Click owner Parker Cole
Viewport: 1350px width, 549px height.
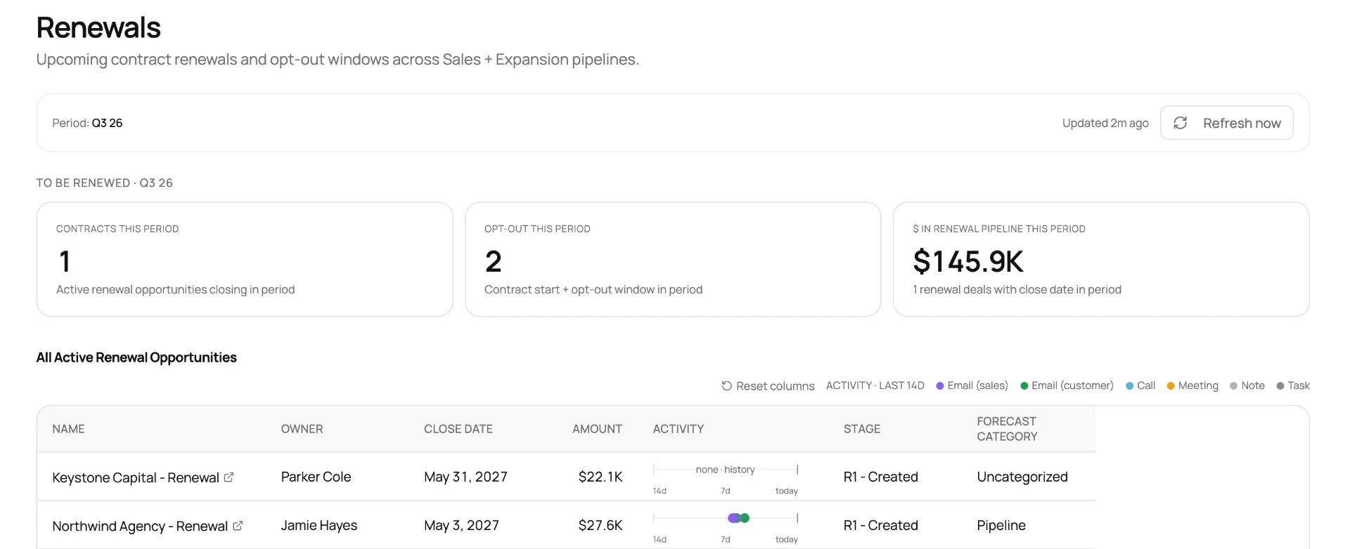point(316,477)
